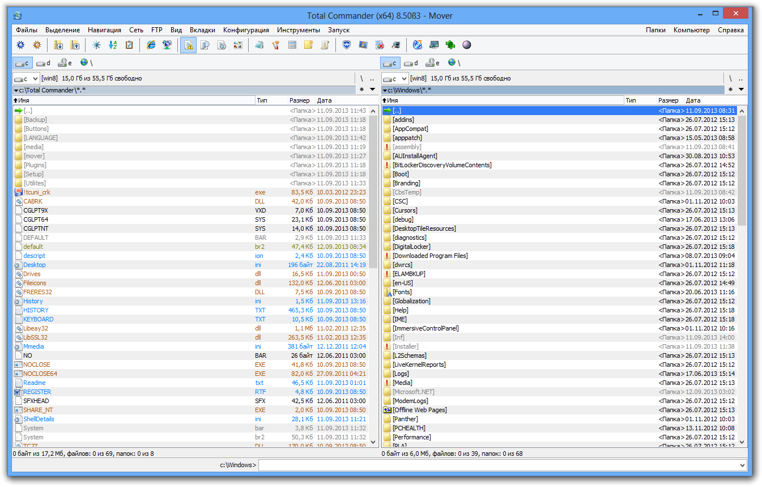Click the document with magnifier toolbar icon
This screenshot has width=762, height=487.
click(x=205, y=45)
